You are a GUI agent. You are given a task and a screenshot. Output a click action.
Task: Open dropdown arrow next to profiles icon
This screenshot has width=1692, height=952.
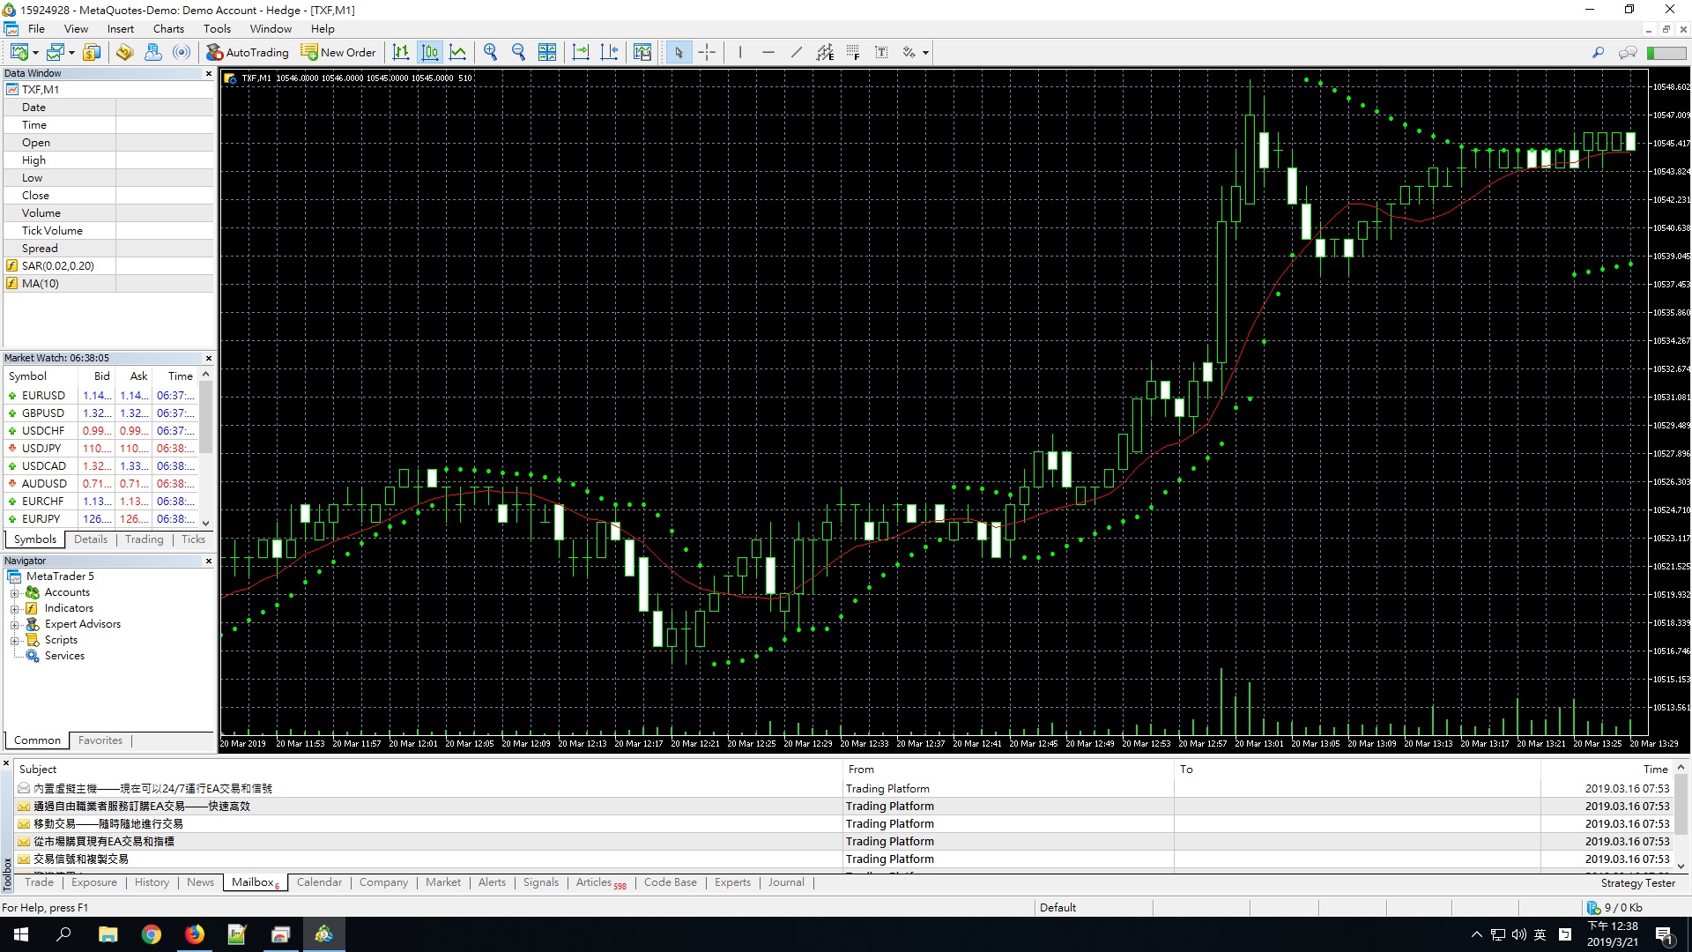[x=71, y=53]
